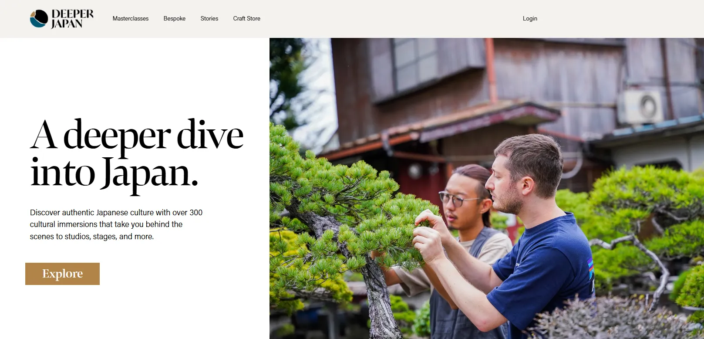The height and width of the screenshot is (339, 704).
Task: Open the Stories navigation link
Action: click(x=209, y=19)
